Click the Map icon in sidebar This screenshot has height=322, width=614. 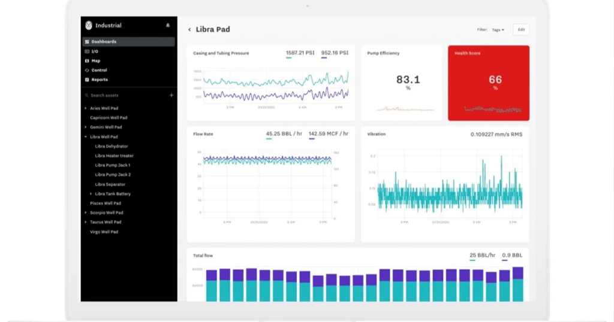pyautogui.click(x=87, y=61)
